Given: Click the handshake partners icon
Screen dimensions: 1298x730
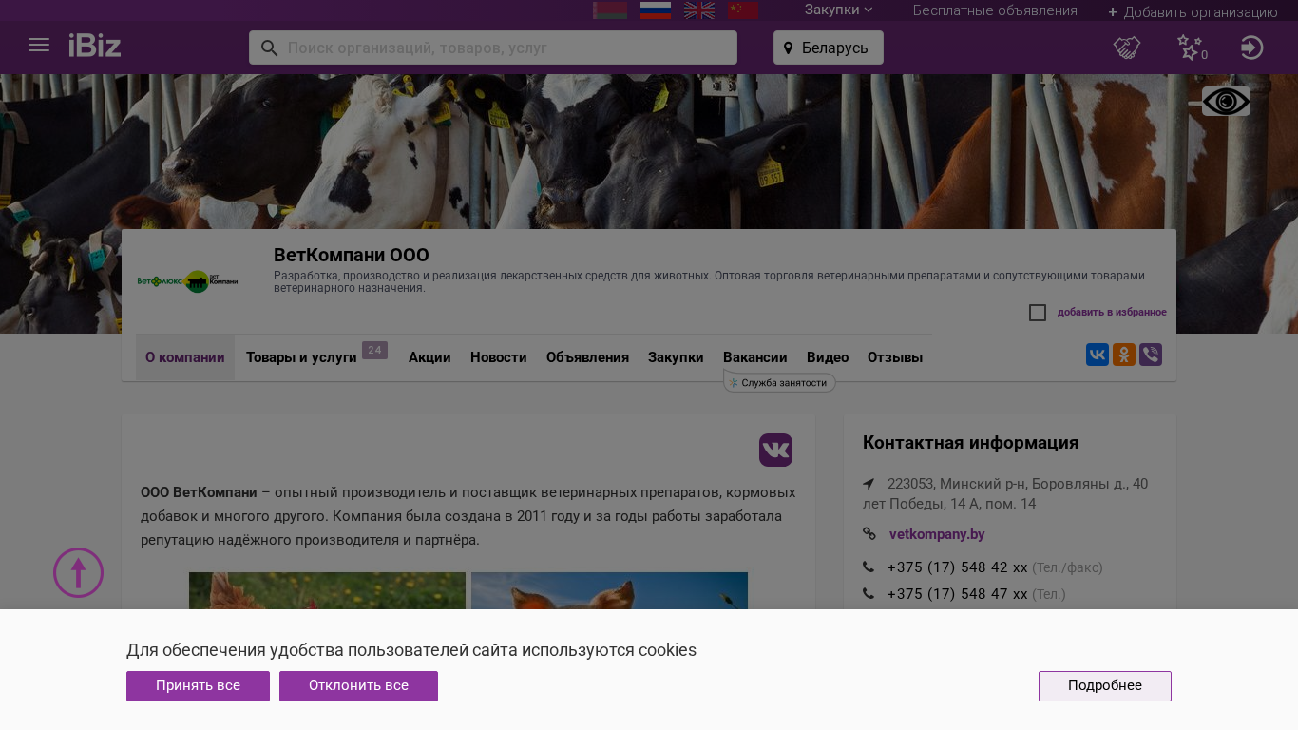Looking at the screenshot, I should 1126,48.
